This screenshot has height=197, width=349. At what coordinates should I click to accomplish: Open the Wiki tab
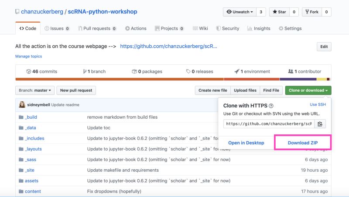tap(200, 28)
